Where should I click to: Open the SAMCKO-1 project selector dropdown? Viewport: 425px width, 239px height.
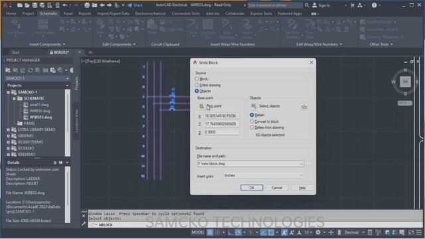(67, 78)
